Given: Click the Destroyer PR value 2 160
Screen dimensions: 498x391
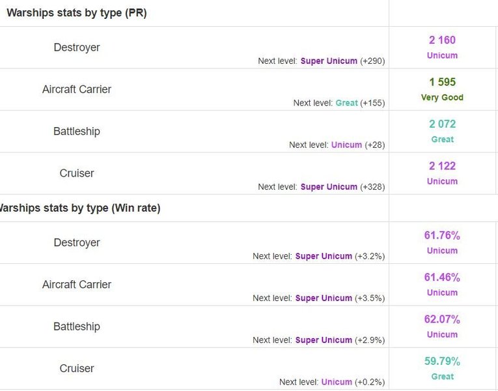Looking at the screenshot, I should coord(442,40).
